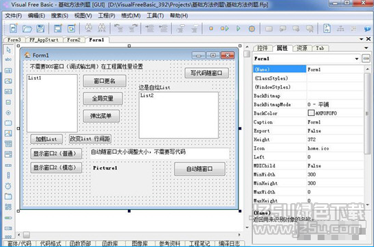Click the increase indent toolbar icon
This screenshot has width=374, height=247.
click(150, 28)
